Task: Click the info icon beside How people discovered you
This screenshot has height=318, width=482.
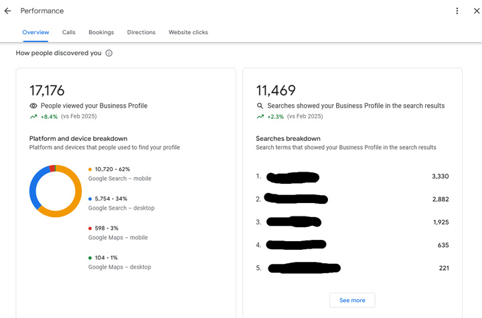Action: 109,53
